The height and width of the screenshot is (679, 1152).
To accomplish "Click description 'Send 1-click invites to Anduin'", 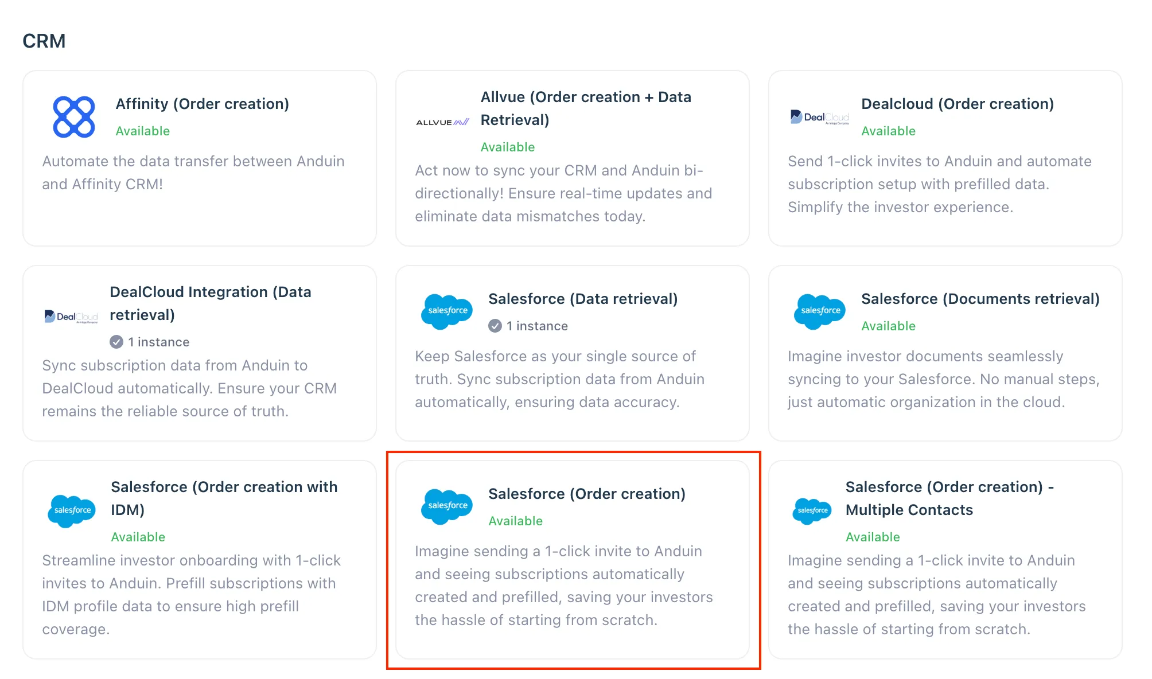I will pos(940,184).
